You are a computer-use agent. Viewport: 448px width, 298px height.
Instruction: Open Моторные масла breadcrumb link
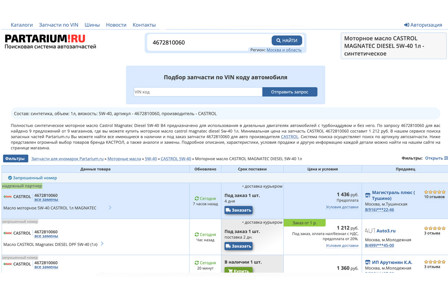[x=124, y=159]
